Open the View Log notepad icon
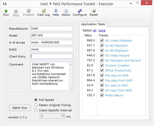This screenshot has height=126, width=154. [x=44, y=11]
